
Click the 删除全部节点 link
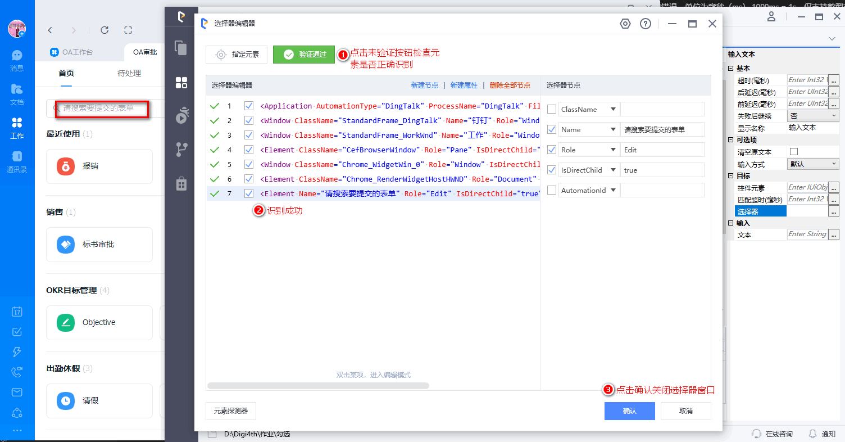(x=510, y=85)
